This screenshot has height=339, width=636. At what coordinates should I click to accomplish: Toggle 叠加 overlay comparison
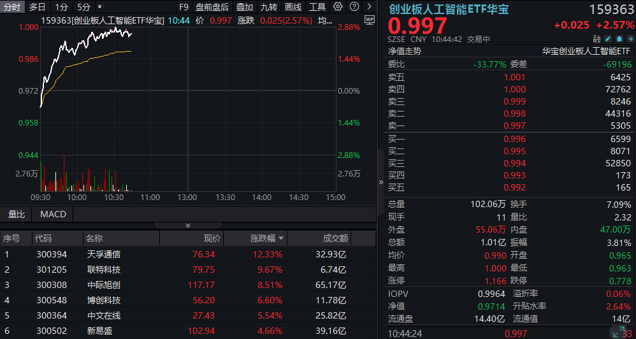(244, 7)
